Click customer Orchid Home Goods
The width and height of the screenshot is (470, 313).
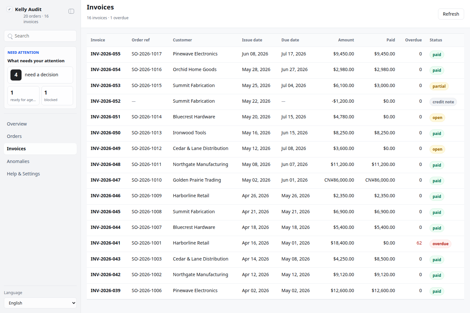(x=195, y=69)
